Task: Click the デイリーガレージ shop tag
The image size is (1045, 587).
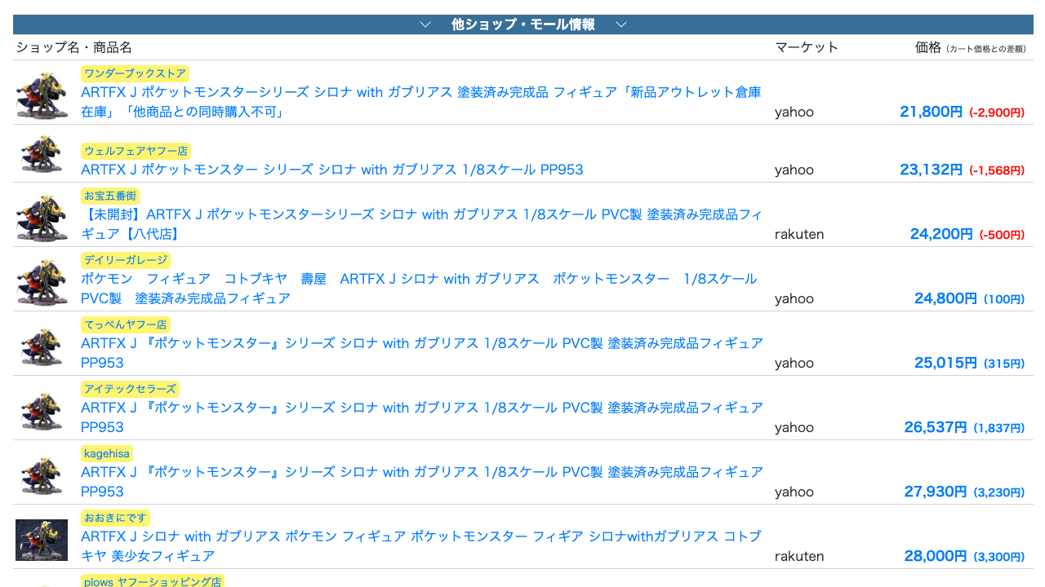Action: pos(126,260)
